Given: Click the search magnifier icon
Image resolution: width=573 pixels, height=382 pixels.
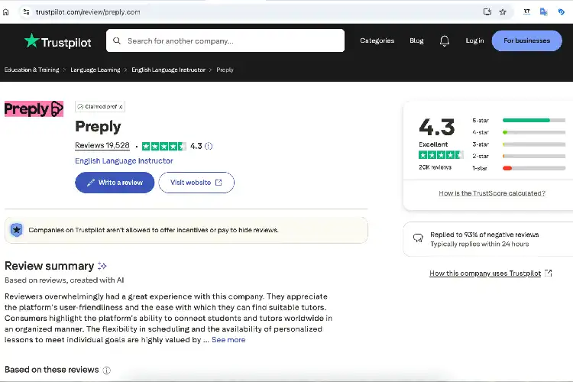Looking at the screenshot, I should point(117,40).
